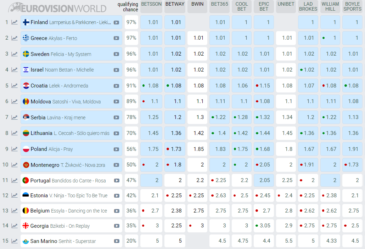Open the chart icon for Moldova

[15, 101]
